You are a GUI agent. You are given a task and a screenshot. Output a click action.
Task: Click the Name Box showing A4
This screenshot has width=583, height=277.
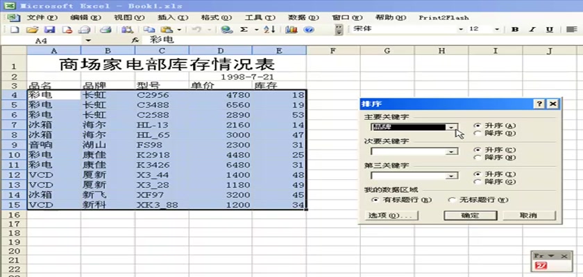pos(42,40)
